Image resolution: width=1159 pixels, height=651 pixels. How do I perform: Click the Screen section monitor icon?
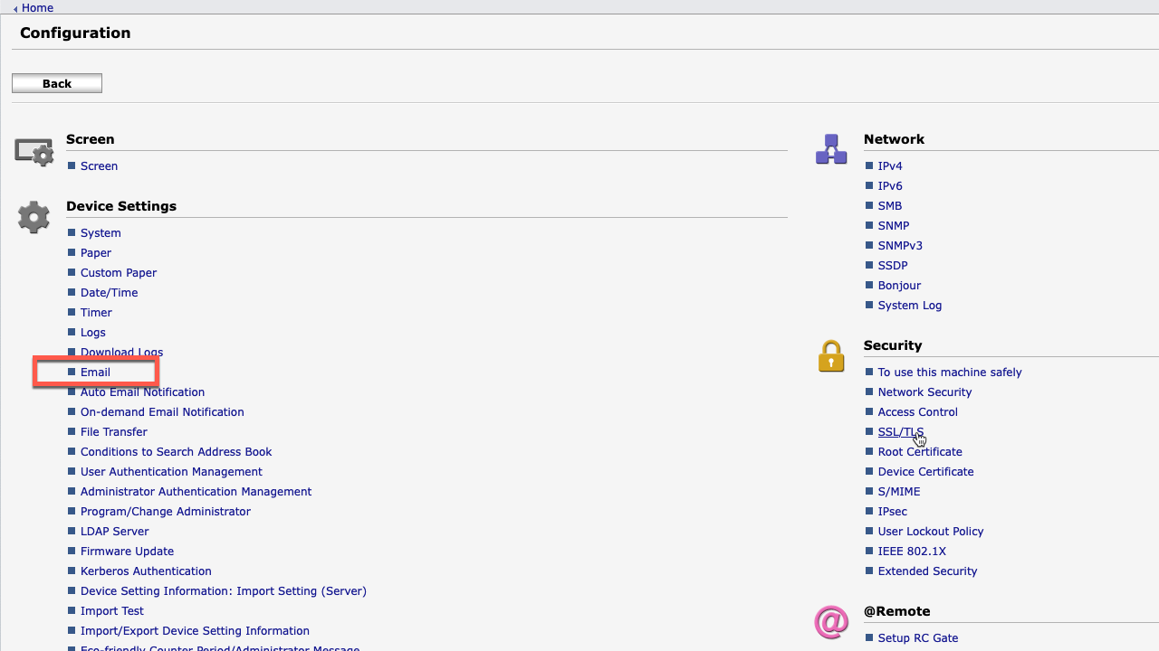[34, 151]
